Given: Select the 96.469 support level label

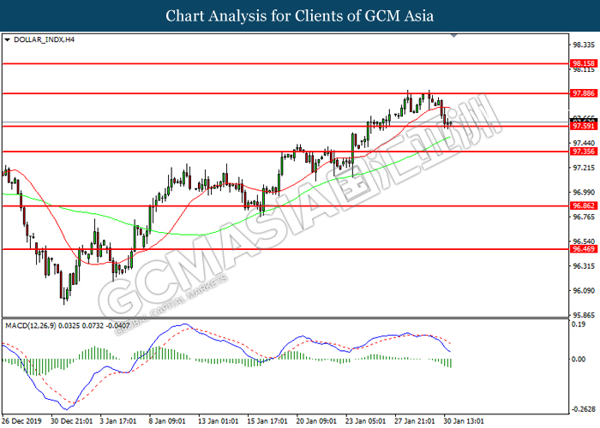Looking at the screenshot, I should point(583,249).
